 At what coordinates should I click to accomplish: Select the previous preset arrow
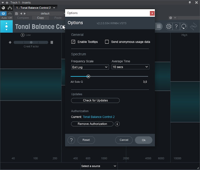pos(21,13)
